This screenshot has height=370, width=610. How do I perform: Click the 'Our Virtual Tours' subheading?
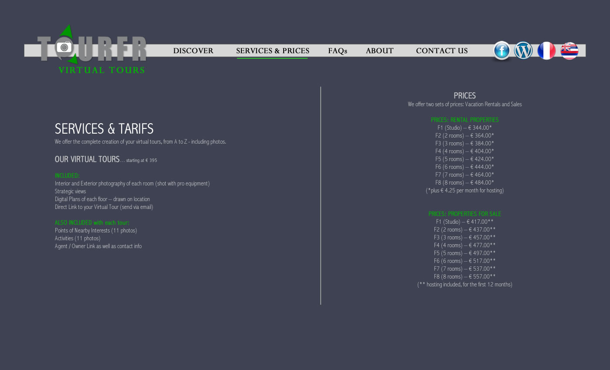(x=87, y=159)
